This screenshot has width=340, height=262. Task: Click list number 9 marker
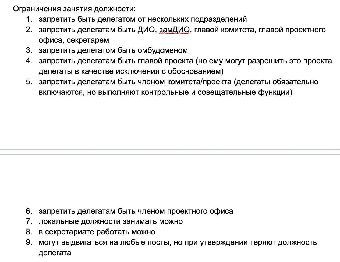pyautogui.click(x=29, y=242)
